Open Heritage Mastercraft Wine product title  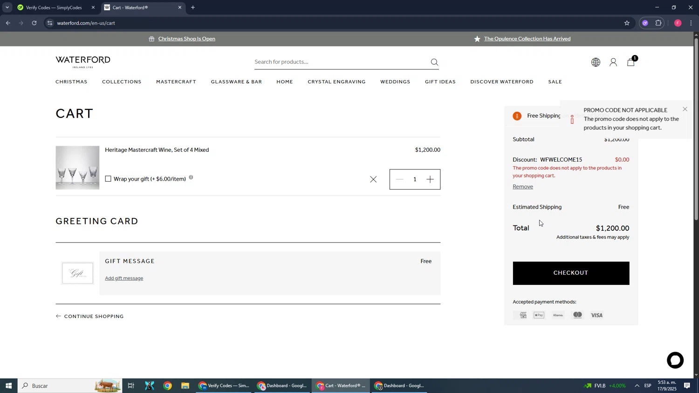point(157,150)
